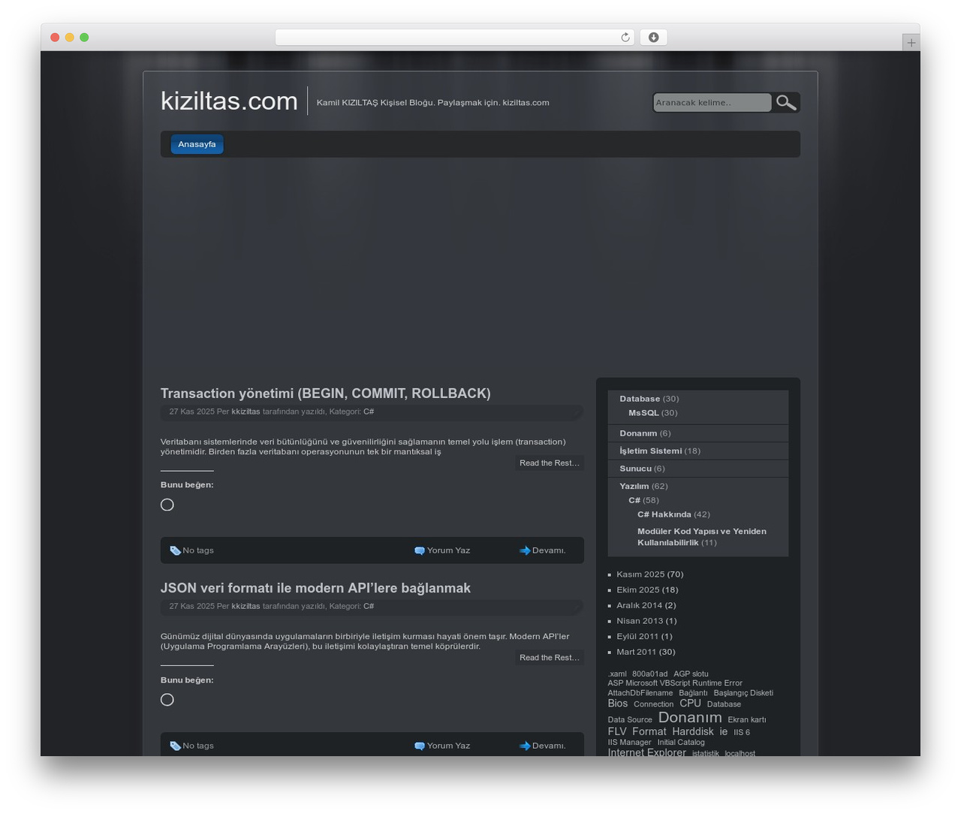Click Devamı link under Transaction yönetimi post

[x=549, y=550]
